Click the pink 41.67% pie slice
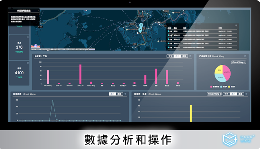This screenshot has width=260, height=149. tap(227, 72)
